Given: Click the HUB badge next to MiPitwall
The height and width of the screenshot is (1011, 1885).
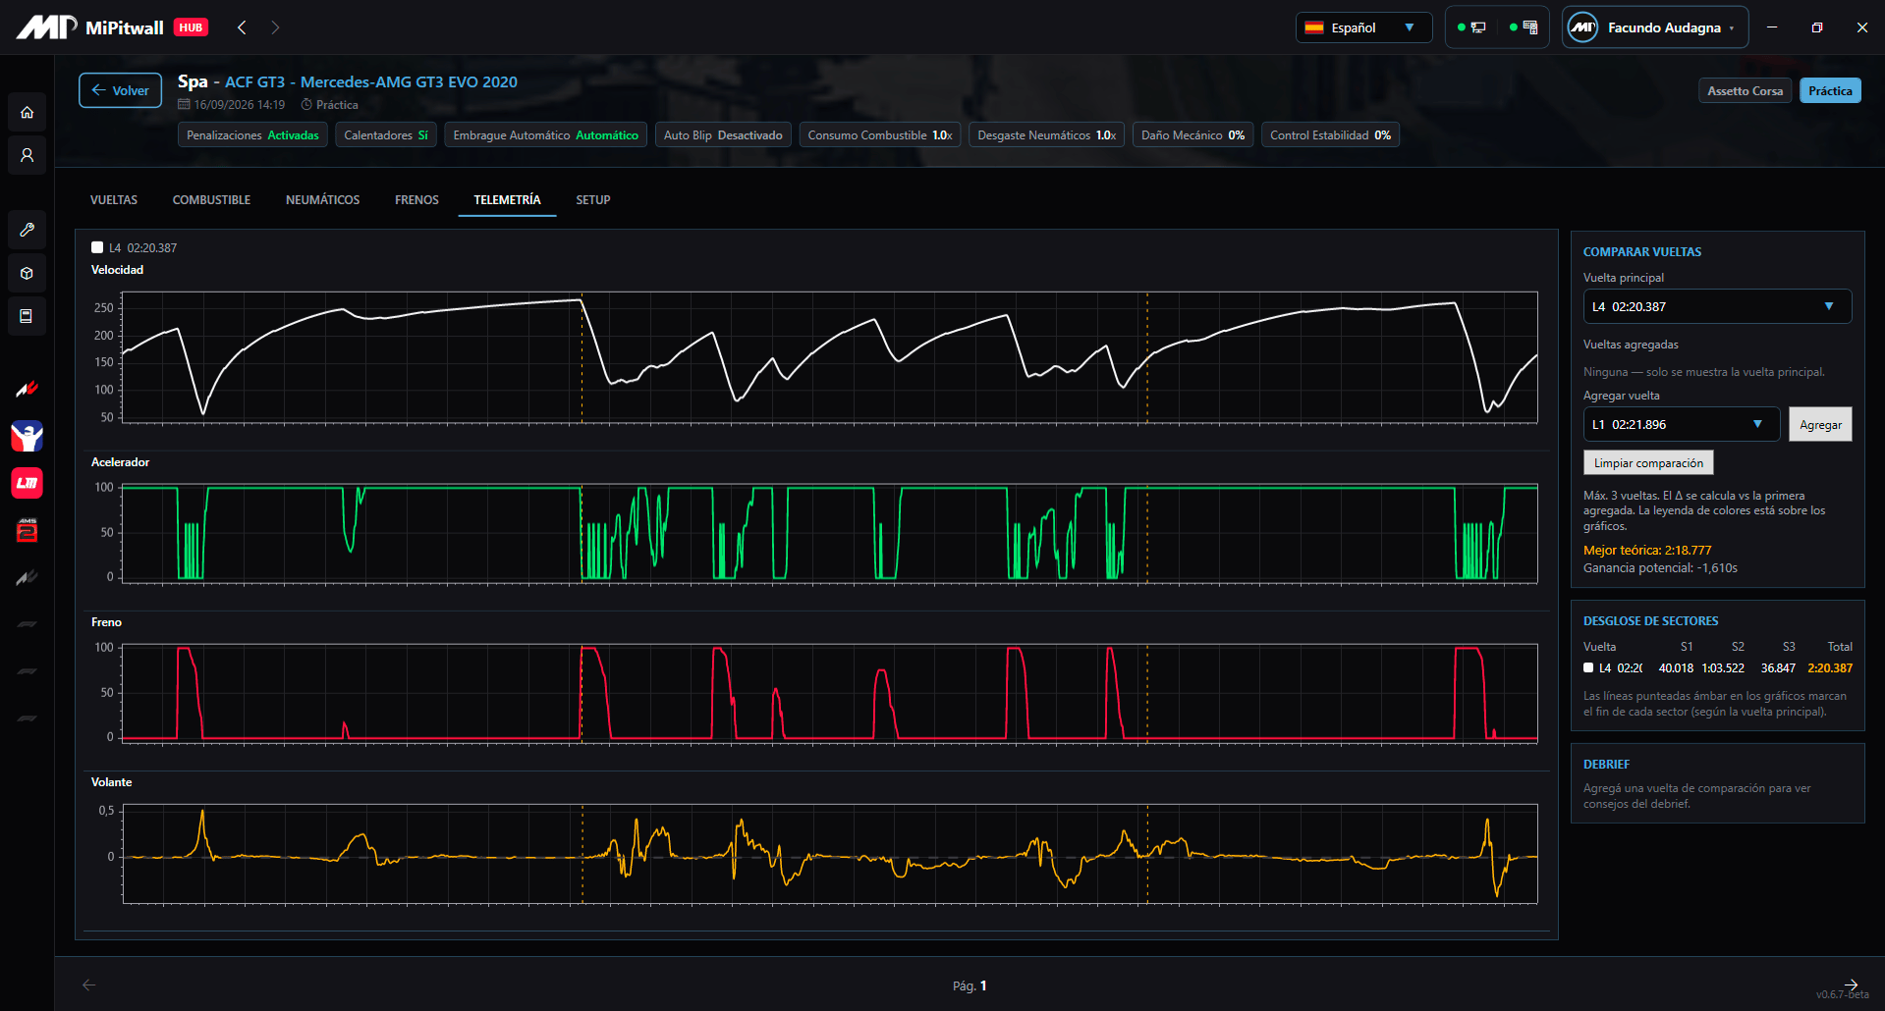Looking at the screenshot, I should (x=191, y=27).
